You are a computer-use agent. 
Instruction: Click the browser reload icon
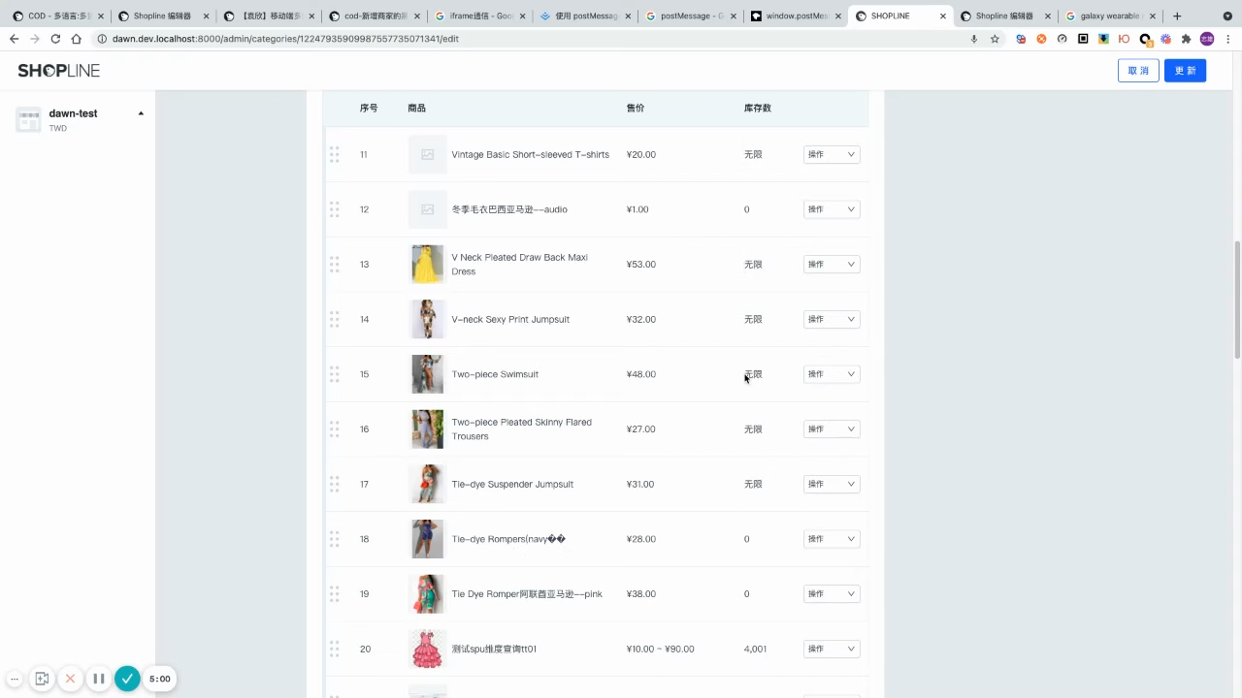pyautogui.click(x=55, y=39)
